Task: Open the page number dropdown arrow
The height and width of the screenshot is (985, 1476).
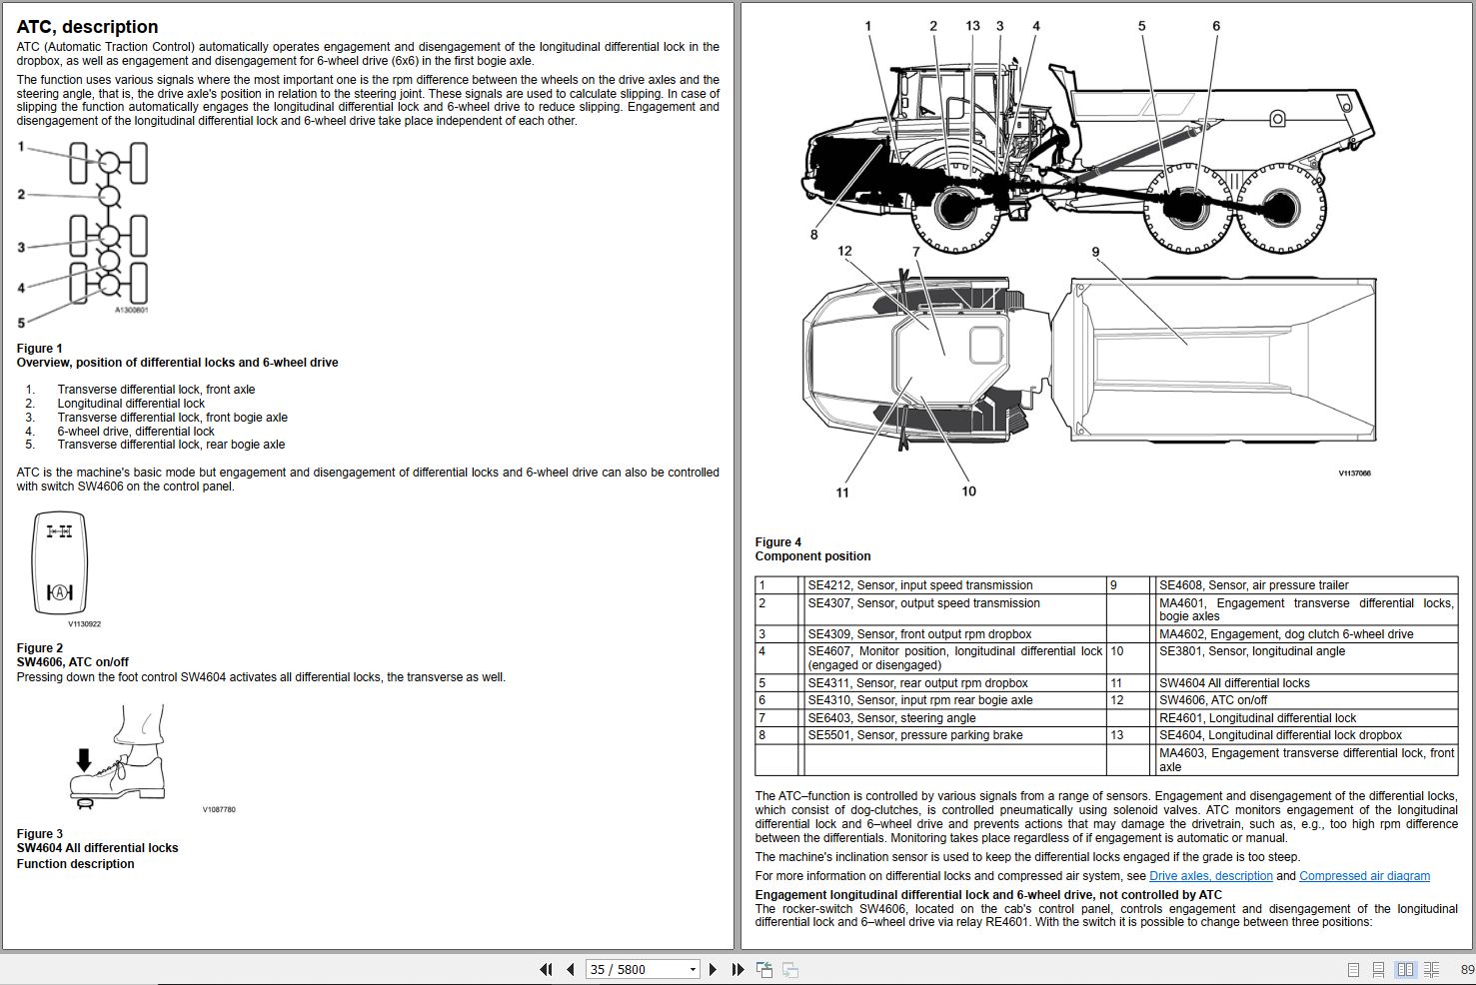Action: [693, 970]
